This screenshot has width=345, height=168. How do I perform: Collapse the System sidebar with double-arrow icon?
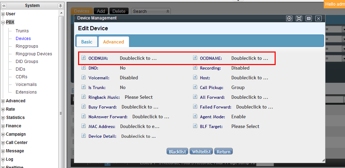(4, 6)
